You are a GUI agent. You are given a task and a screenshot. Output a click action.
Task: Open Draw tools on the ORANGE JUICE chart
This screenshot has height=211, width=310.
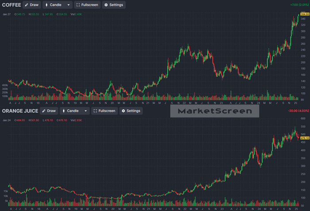pyautogui.click(x=49, y=111)
